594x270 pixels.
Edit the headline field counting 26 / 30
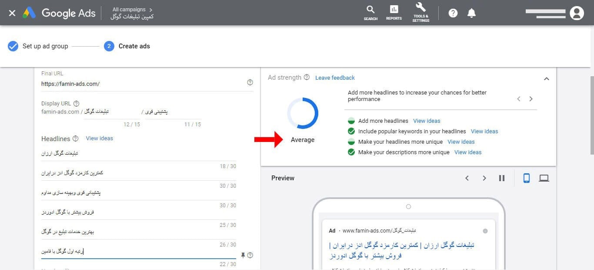coord(139,232)
